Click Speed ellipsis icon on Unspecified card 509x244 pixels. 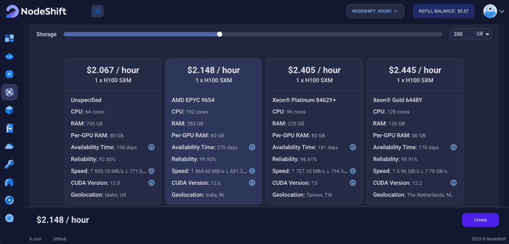(x=152, y=171)
